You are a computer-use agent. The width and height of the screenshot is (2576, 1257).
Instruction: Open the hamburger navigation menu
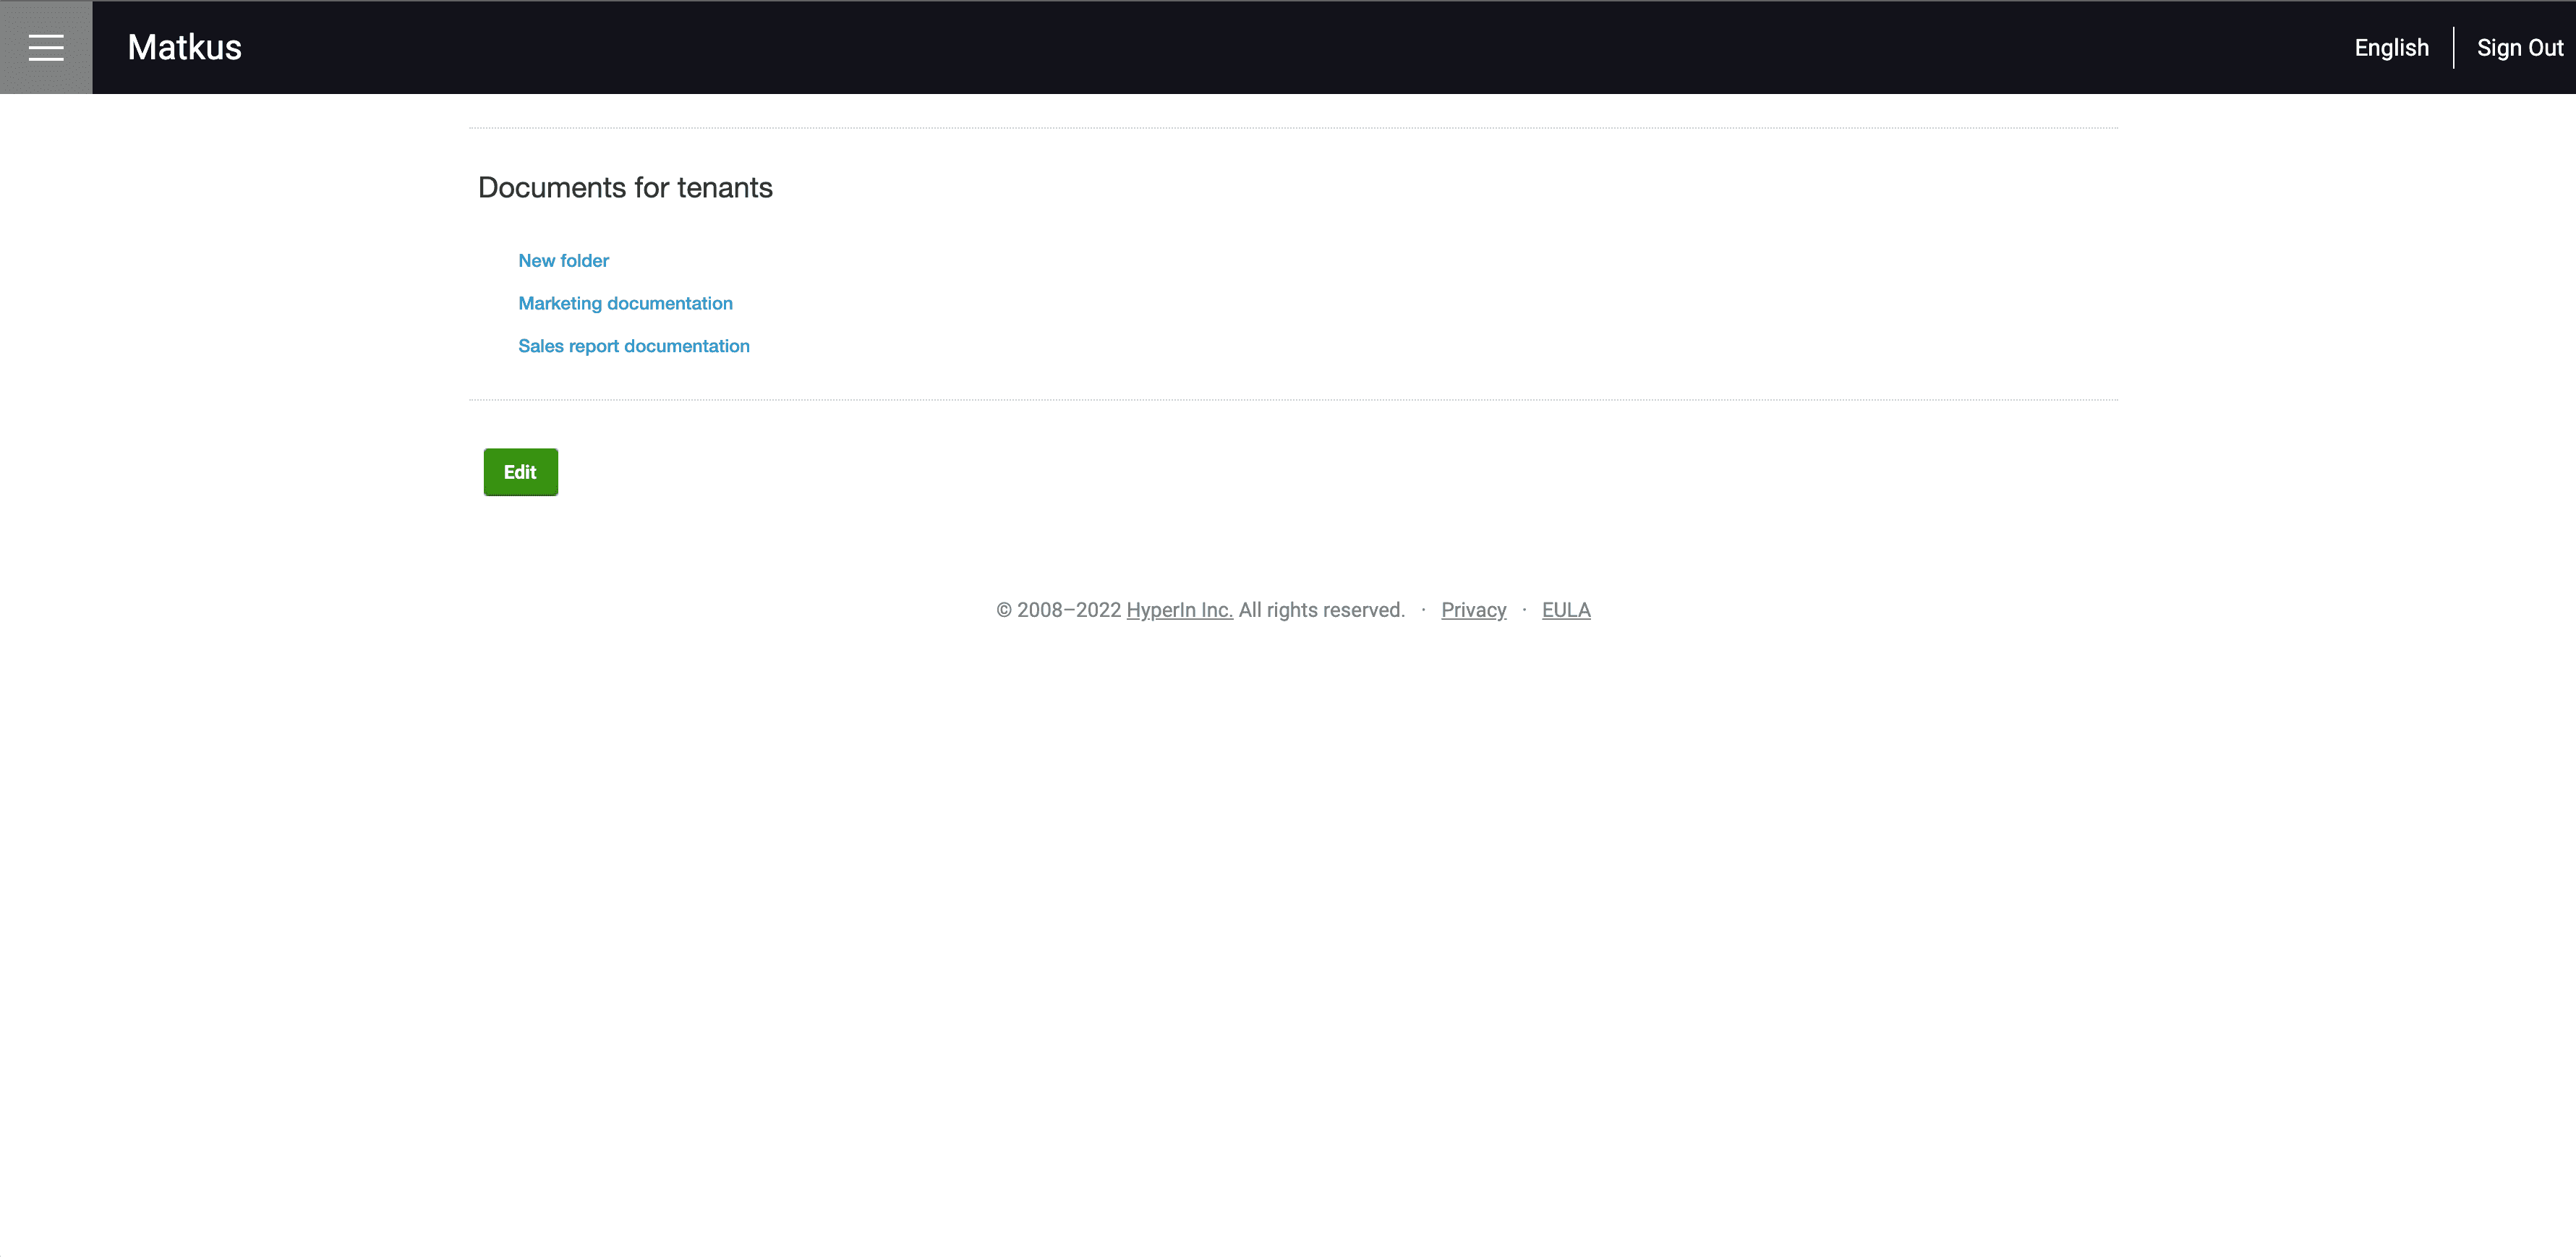tap(46, 47)
